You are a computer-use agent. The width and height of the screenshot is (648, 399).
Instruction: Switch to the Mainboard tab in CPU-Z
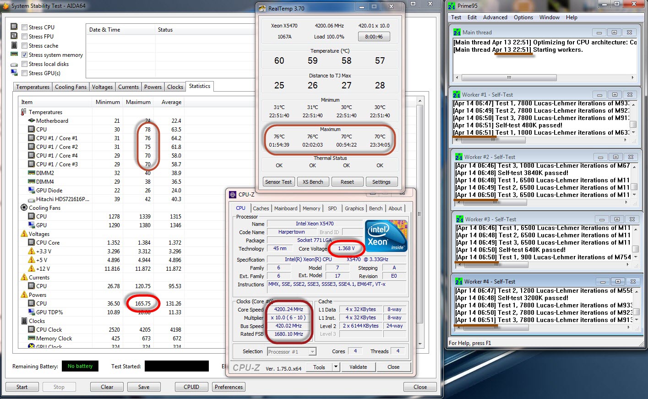(x=286, y=208)
